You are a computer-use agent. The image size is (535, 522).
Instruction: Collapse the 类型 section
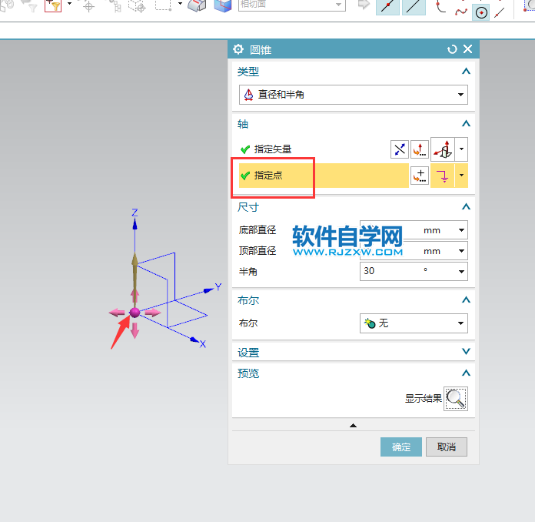pos(466,71)
